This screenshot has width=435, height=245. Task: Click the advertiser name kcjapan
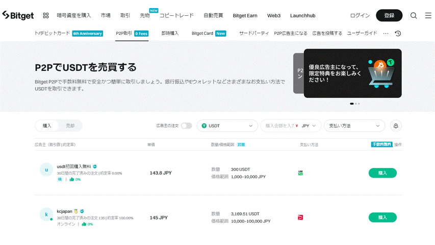(64, 211)
